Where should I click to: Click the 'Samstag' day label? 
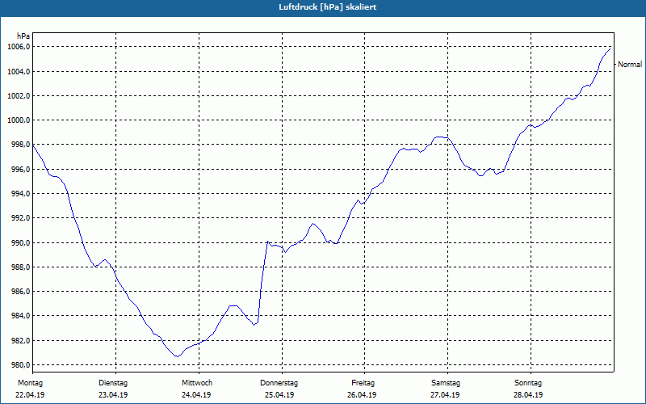click(x=446, y=383)
